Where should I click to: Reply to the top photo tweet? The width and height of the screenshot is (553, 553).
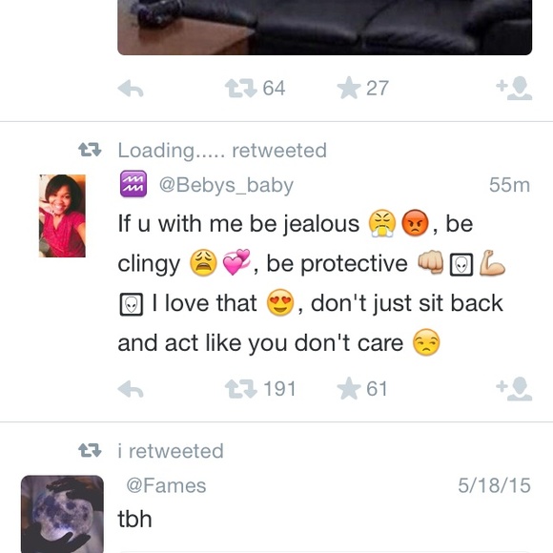(131, 89)
